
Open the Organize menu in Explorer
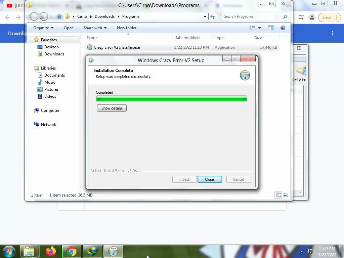43,28
